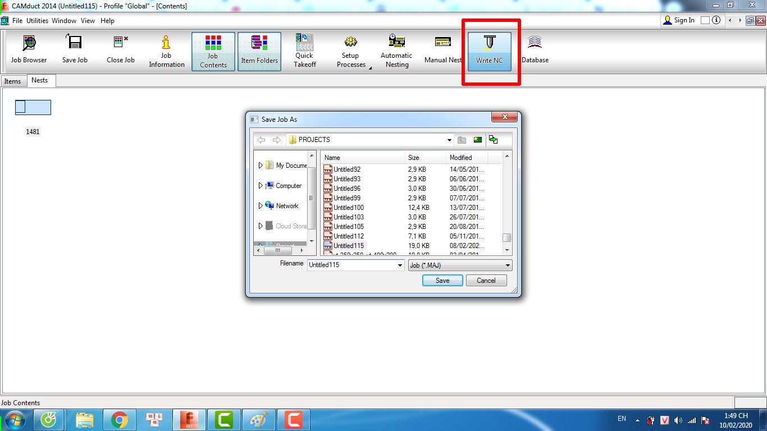
Task: Open Windows Explorer from the taskbar
Action: point(85,420)
